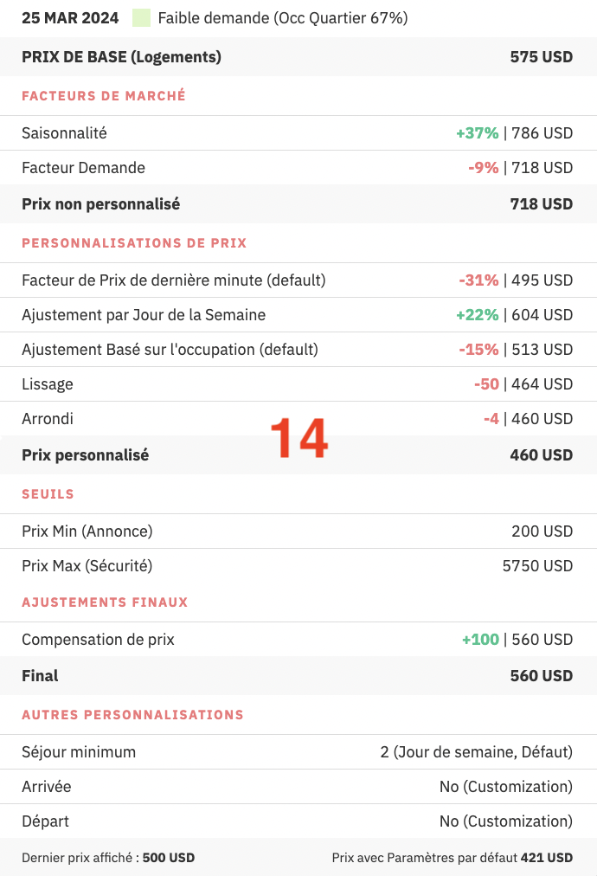
Task: Click the Prix non personnalisé 718 USD amount
Action: coord(541,204)
